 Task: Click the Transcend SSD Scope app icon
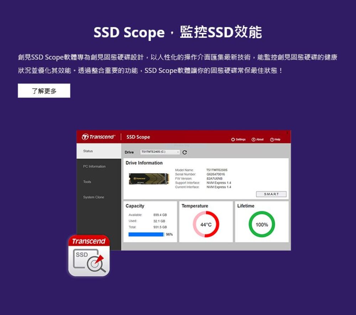point(89,256)
